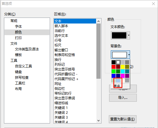The image size is (158, 128).
Task: Pick the white swatch in the palette
Action: [x=118, y=62]
